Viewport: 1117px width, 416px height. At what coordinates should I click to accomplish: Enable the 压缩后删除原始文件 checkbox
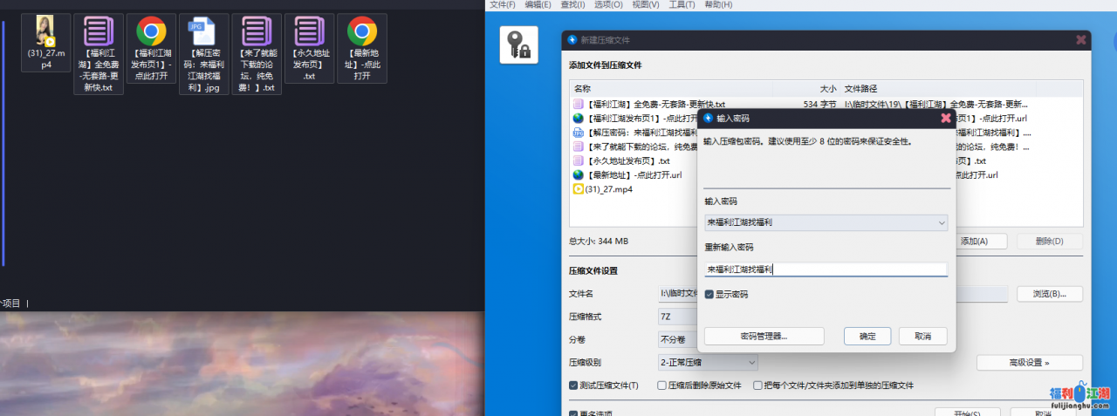click(x=661, y=385)
